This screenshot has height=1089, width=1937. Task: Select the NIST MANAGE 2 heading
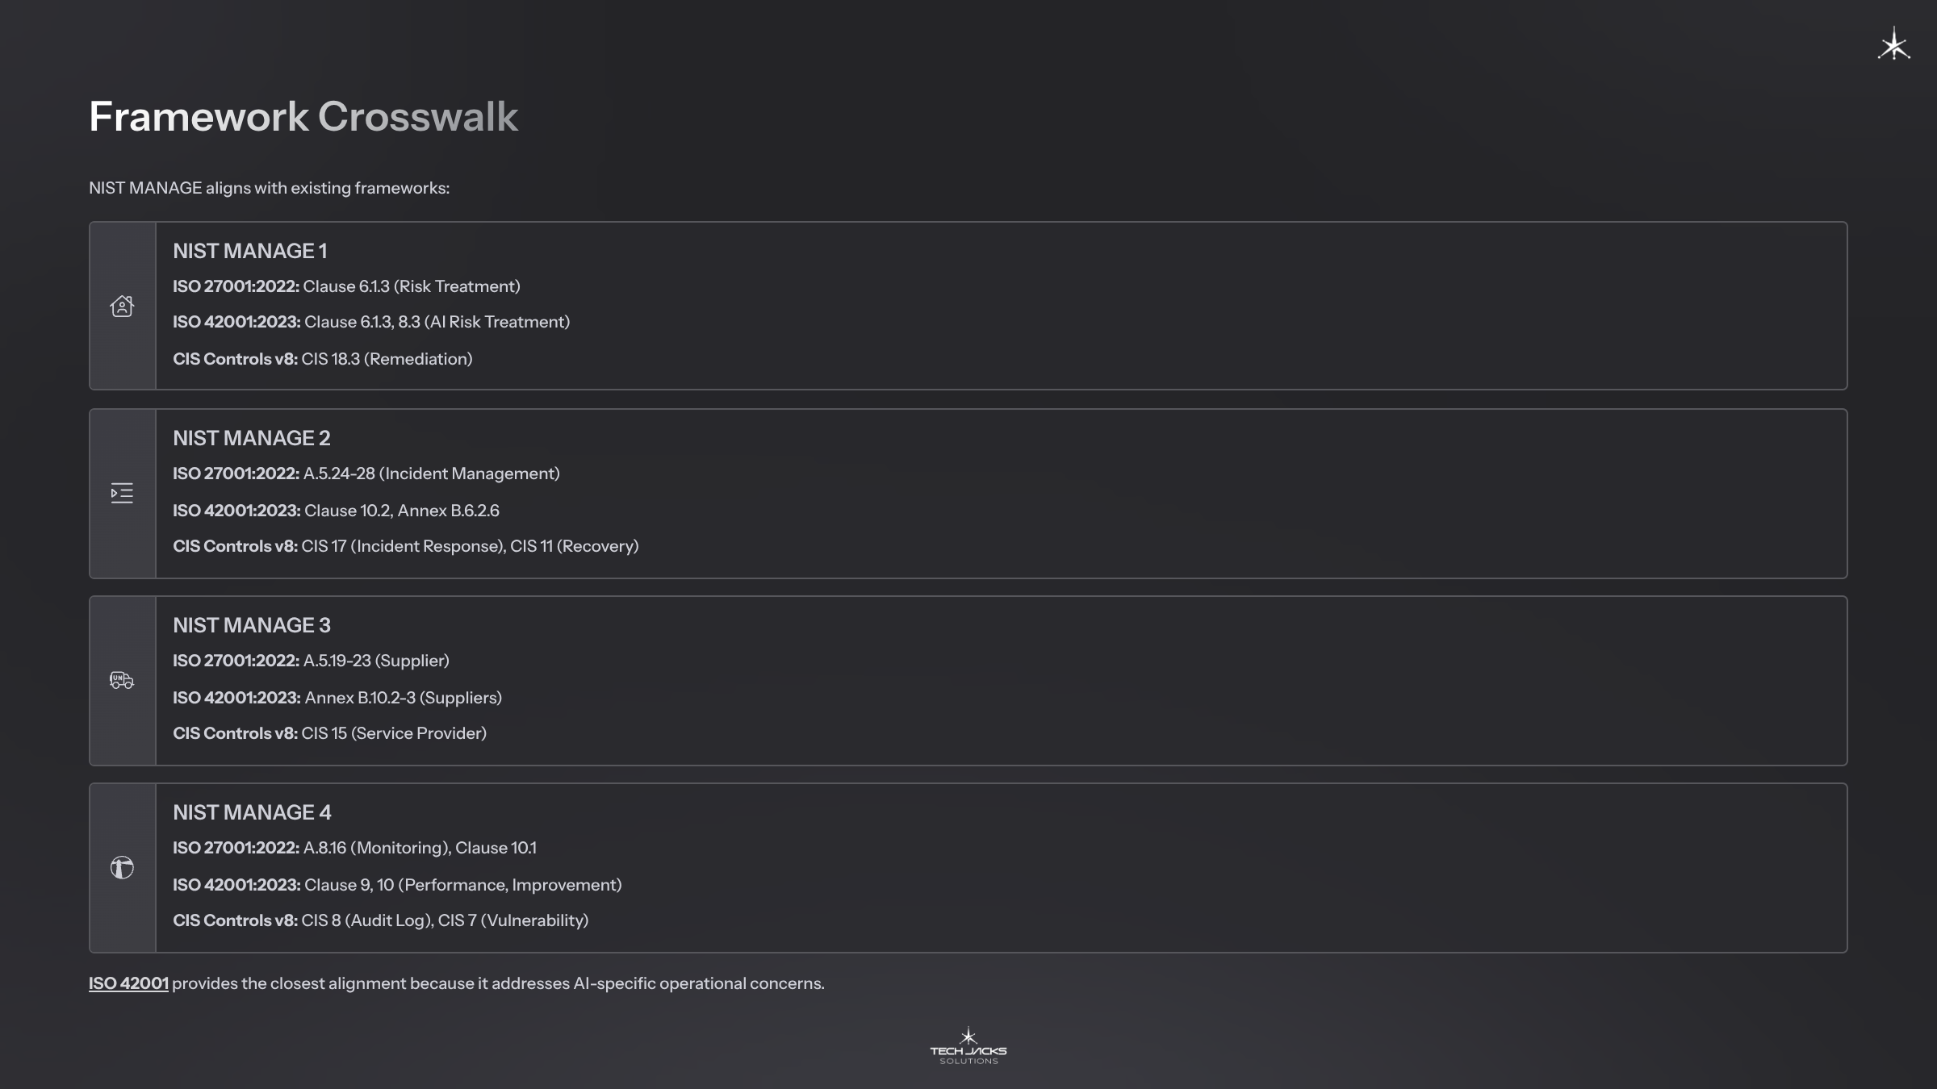pos(251,438)
